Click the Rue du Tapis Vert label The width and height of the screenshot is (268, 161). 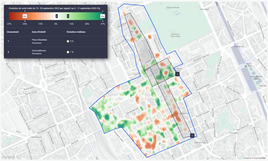(234, 90)
